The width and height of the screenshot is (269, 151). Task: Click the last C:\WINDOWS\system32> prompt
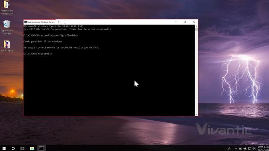coord(38,54)
